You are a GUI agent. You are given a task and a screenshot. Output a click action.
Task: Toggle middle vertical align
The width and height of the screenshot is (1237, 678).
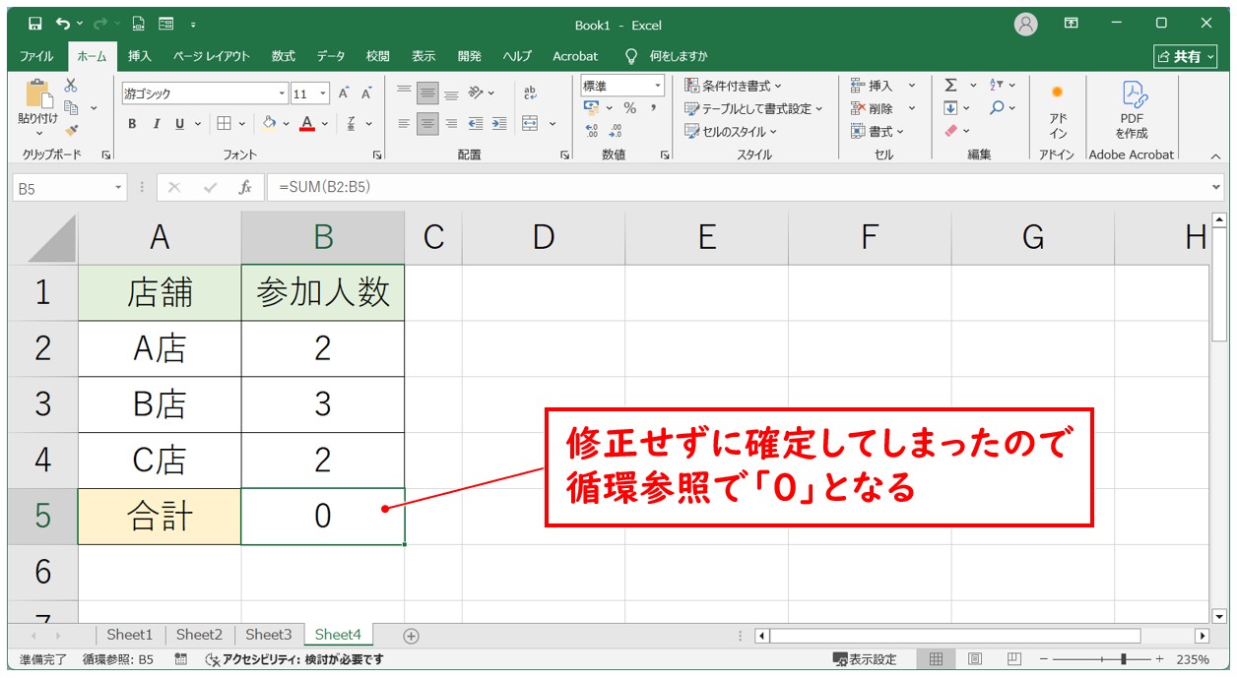[427, 92]
